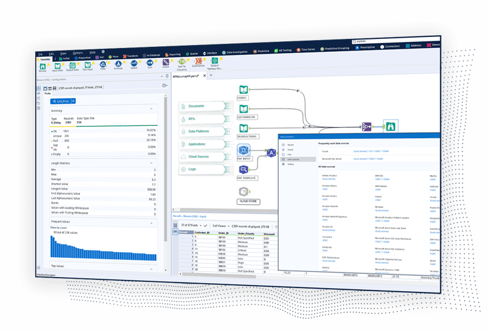Screen dimensions: 489x330
Task: Collapse the Length Statistics section
Action: pos(151,163)
